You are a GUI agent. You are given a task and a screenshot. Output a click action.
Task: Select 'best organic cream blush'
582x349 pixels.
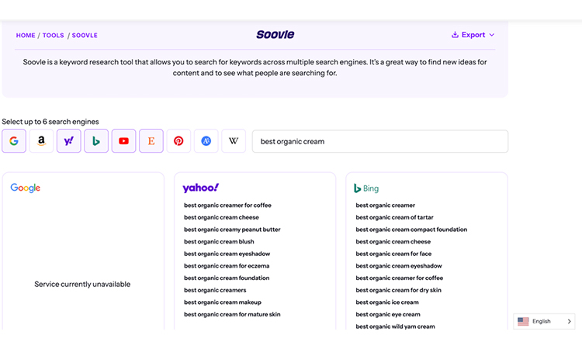pos(219,241)
